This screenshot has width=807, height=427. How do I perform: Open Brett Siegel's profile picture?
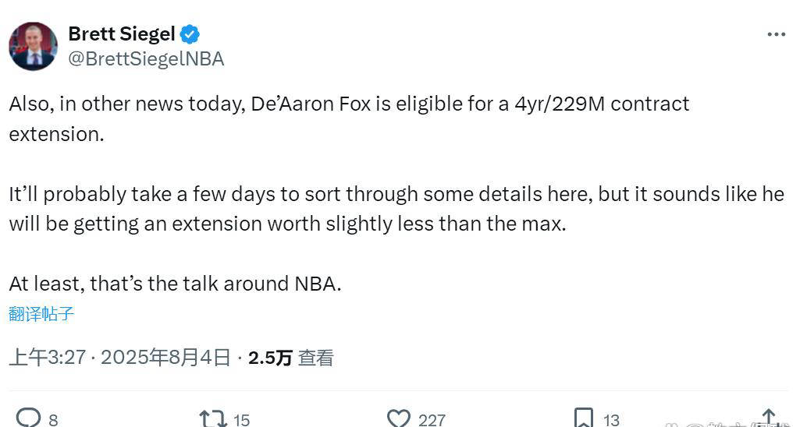click(33, 46)
